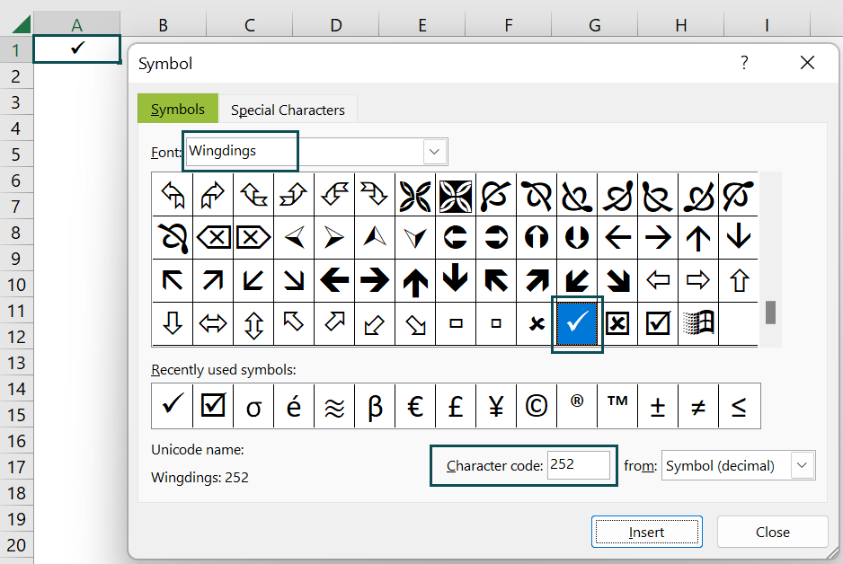Select the hollow left-right double arrow symbol
843x564 pixels.
(213, 323)
